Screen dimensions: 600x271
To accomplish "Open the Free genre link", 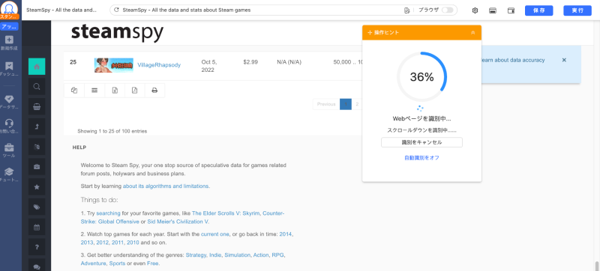I will (x=152, y=264).
